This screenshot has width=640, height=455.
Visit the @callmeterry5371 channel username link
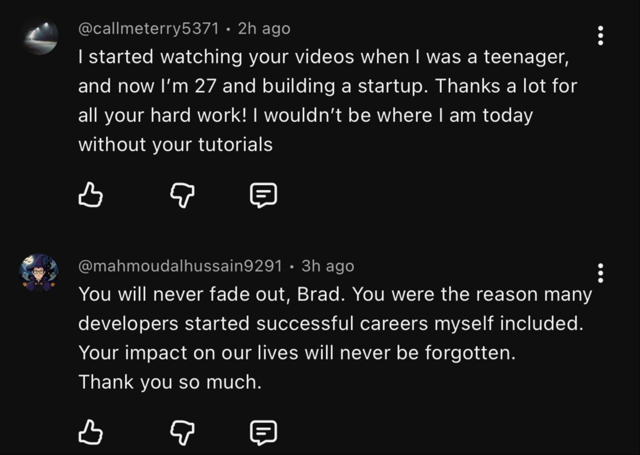(149, 28)
